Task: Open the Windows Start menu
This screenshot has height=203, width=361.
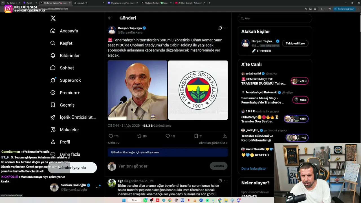Action: click(x=124, y=200)
